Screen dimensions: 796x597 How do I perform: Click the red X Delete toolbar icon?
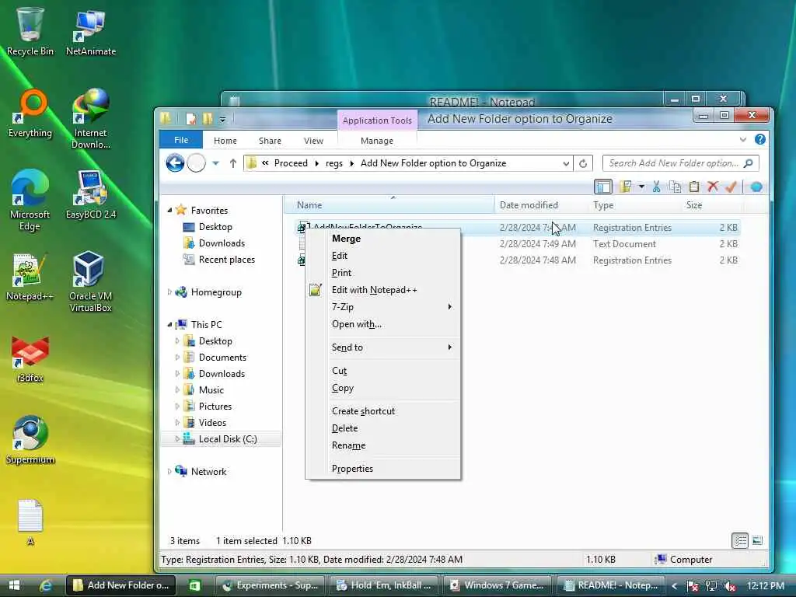713,187
